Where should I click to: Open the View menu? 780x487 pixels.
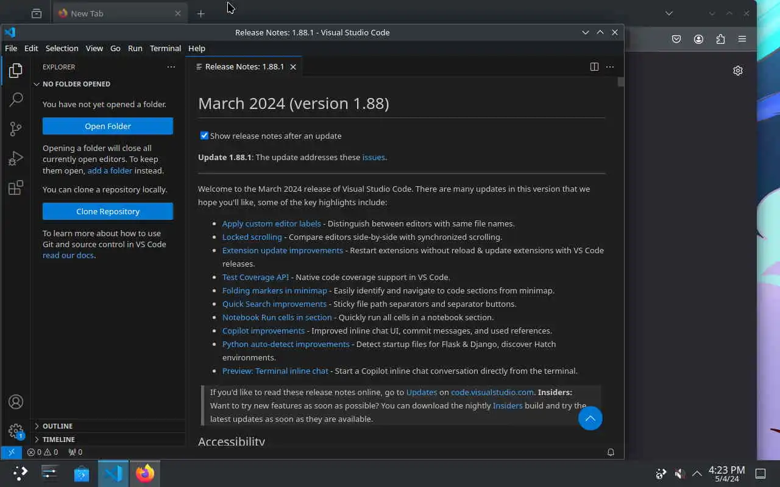94,48
